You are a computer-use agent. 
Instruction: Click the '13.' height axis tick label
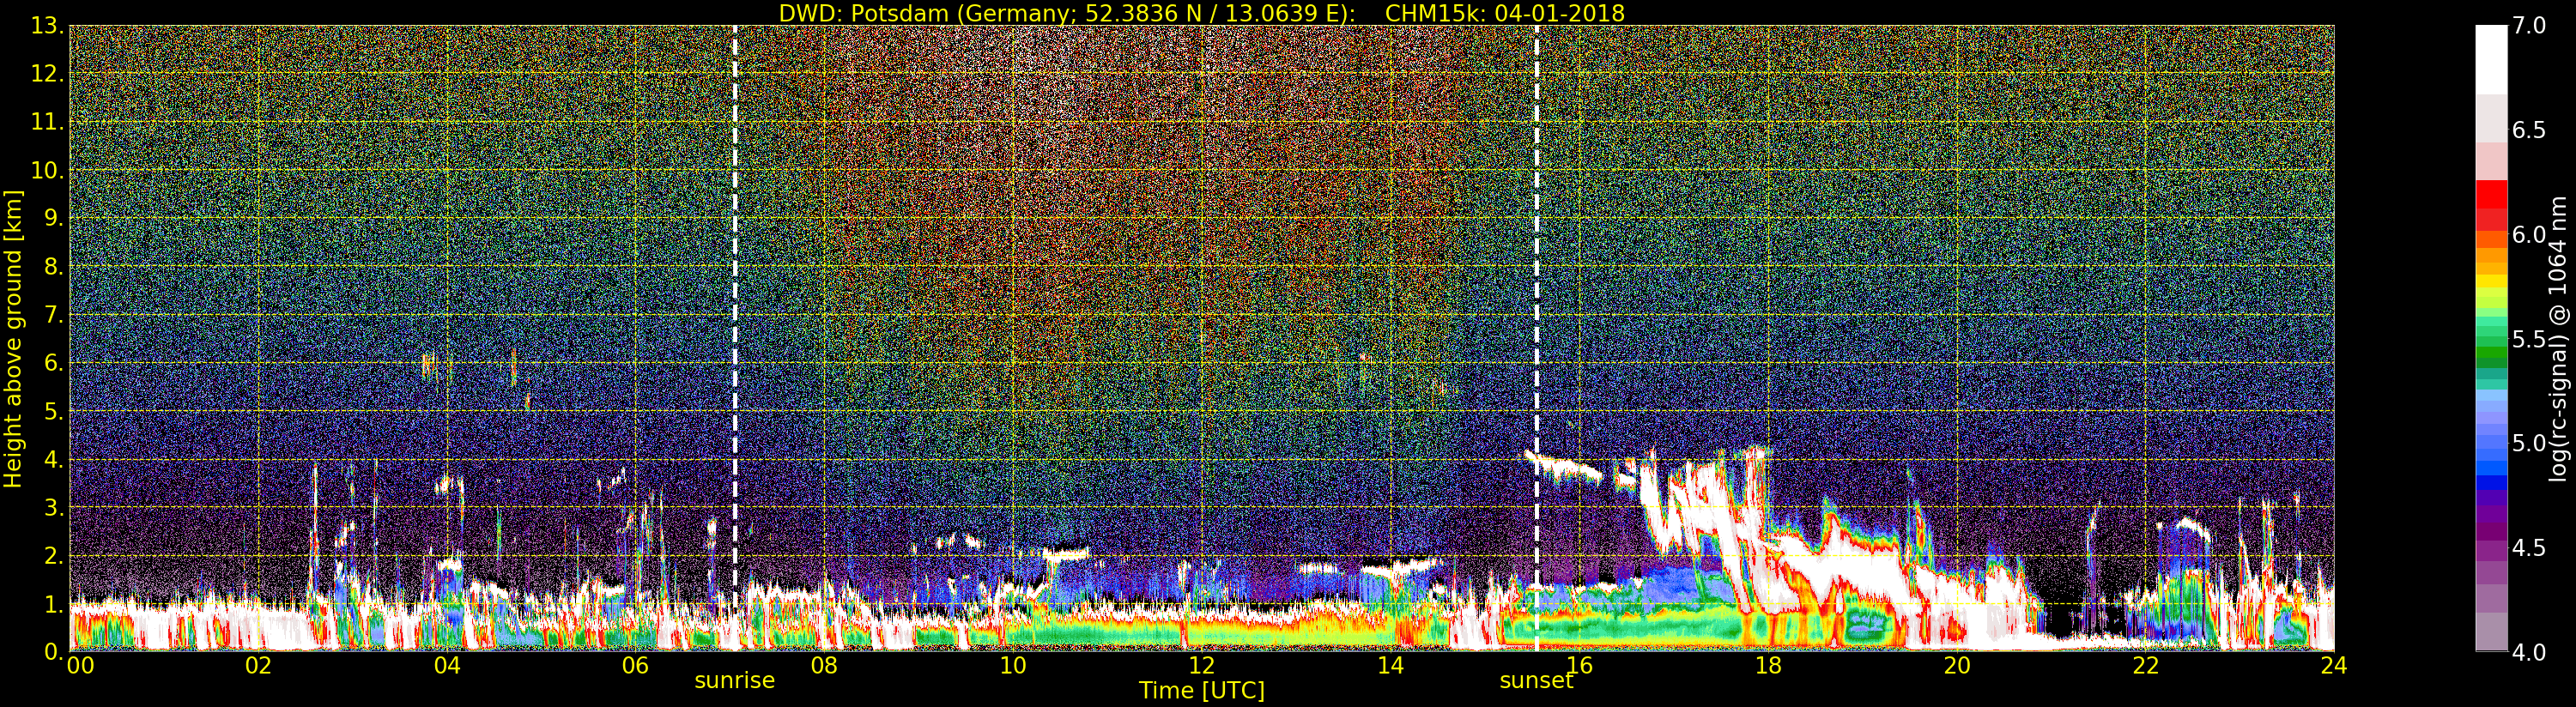tap(47, 27)
